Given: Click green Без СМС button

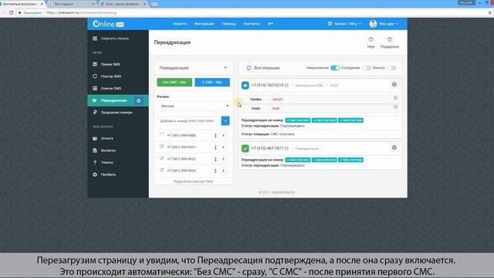Looking at the screenshot, I should pyautogui.click(x=174, y=83).
